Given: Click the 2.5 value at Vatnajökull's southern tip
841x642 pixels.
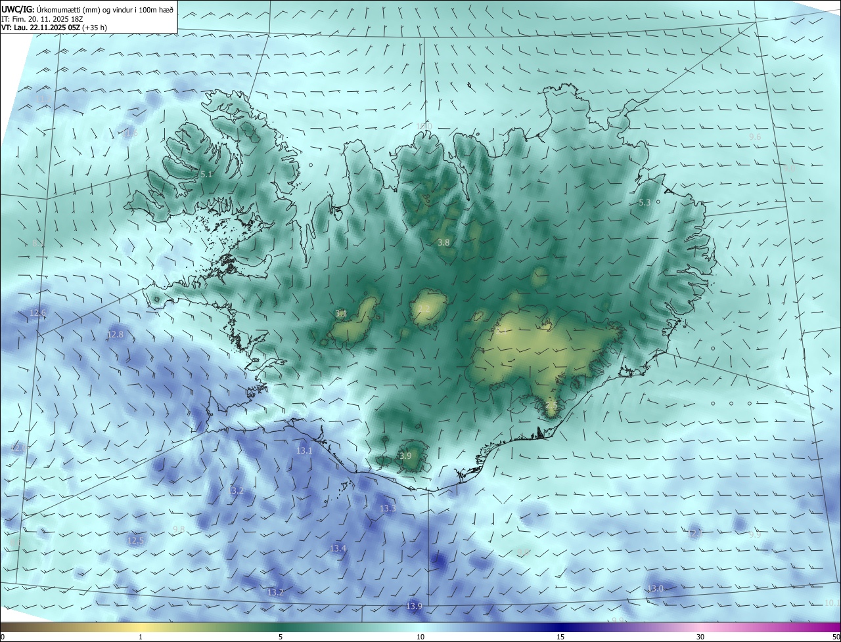Looking at the screenshot, I should point(551,406).
